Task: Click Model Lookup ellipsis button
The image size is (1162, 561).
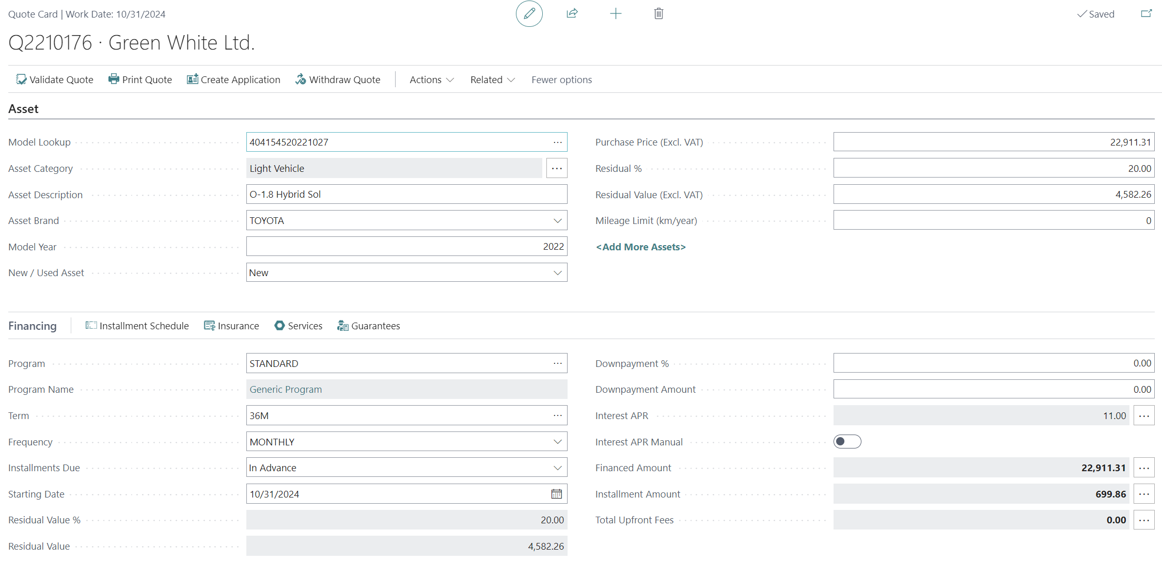Action: pyautogui.click(x=557, y=142)
